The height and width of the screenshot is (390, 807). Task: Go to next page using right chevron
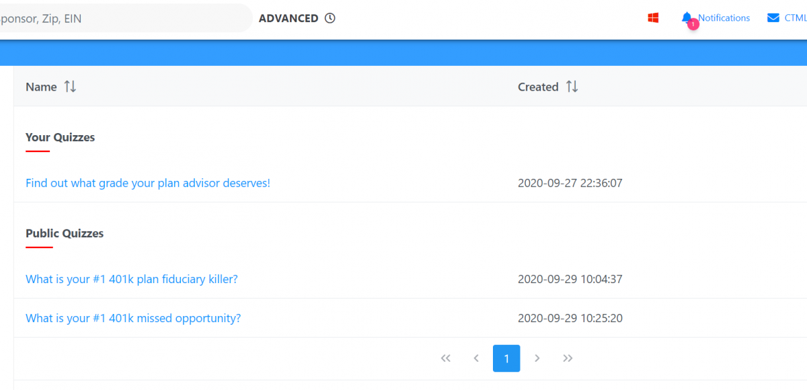[537, 358]
